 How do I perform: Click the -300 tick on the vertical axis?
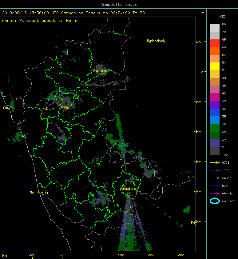point(197,161)
